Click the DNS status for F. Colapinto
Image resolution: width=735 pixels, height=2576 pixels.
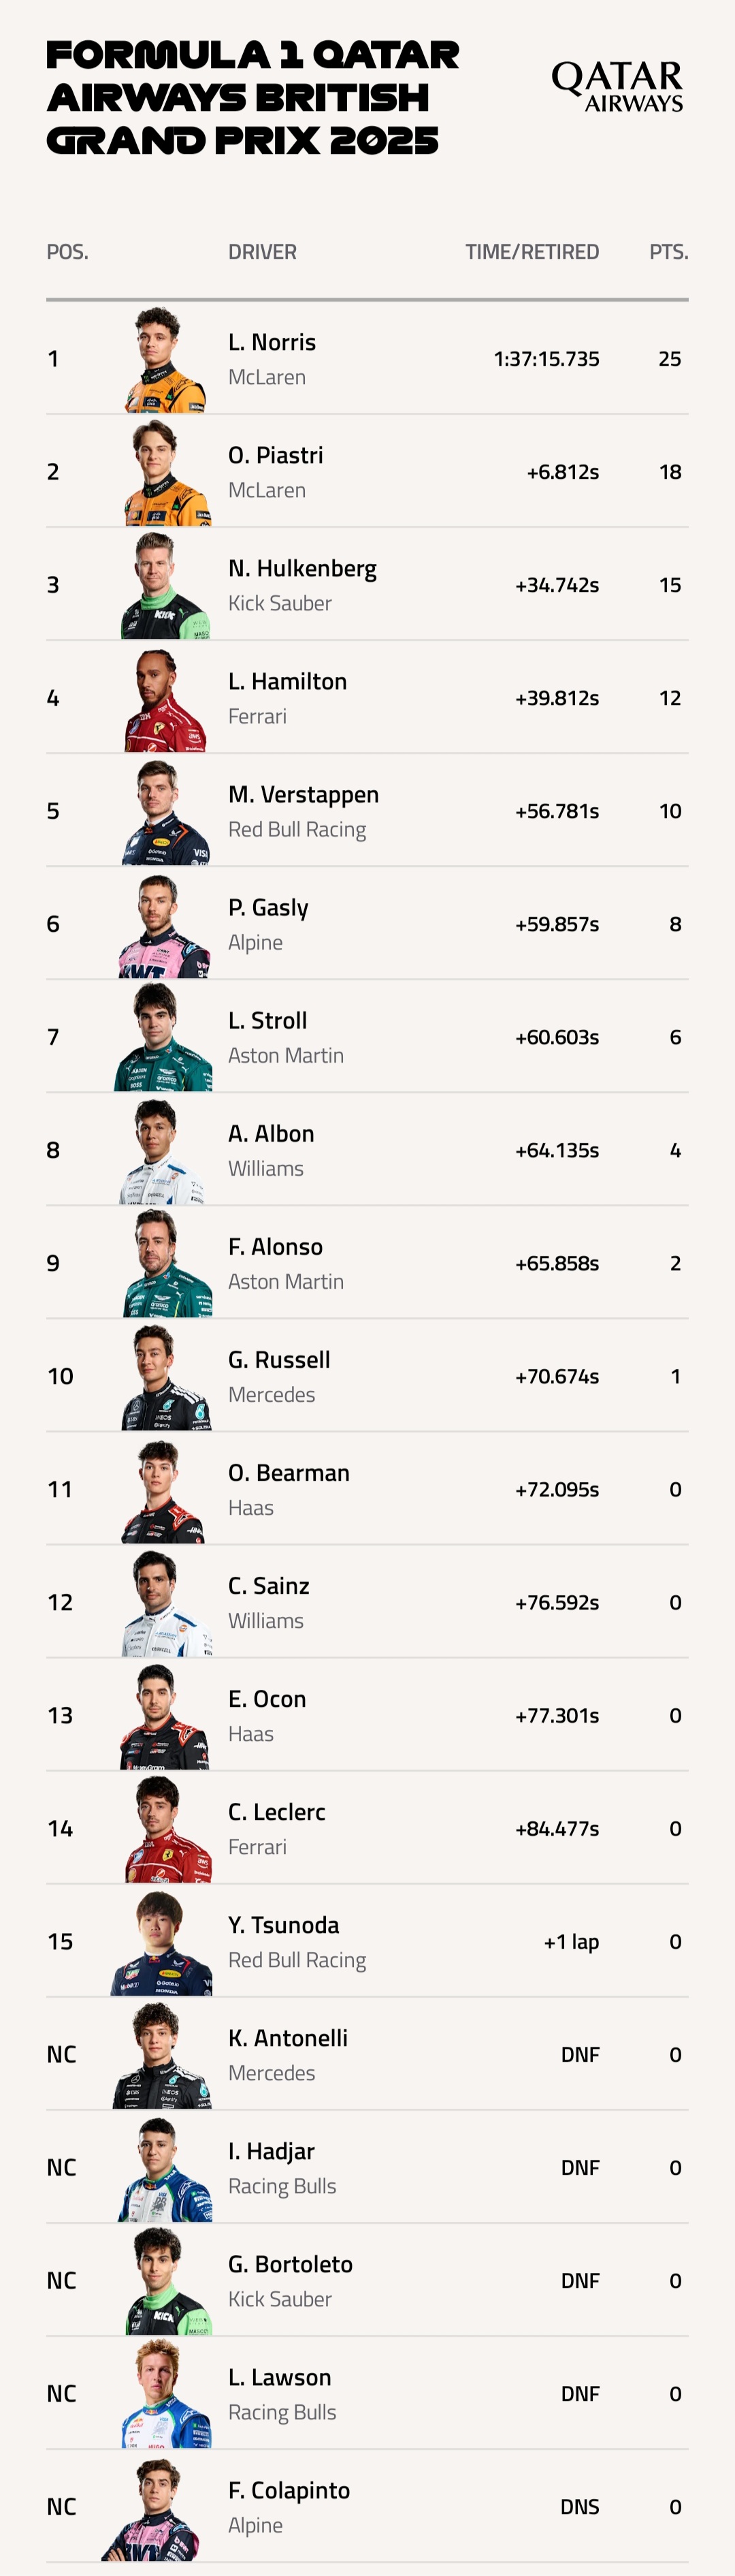point(579,2507)
